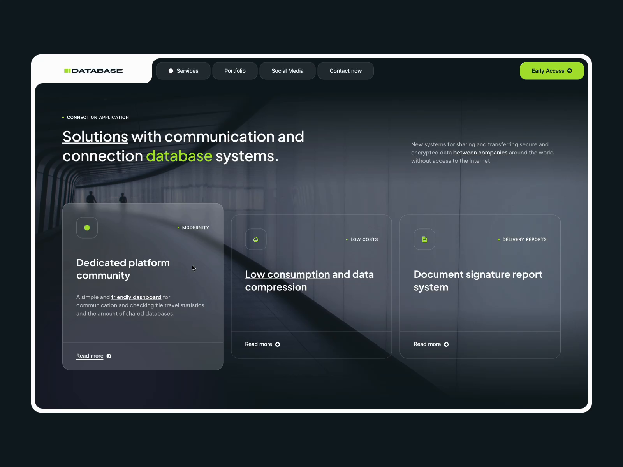Follow the 'between companies' link
This screenshot has width=623, height=467.
[x=480, y=153]
